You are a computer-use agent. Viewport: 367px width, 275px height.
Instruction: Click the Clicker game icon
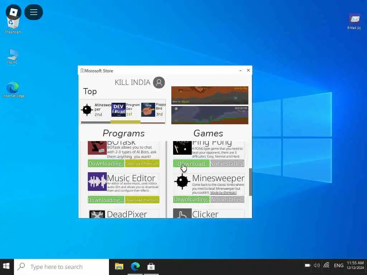point(182,213)
